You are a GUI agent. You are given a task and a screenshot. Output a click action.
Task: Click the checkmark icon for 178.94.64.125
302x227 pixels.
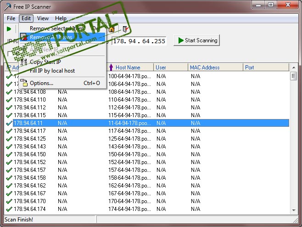[9, 139]
